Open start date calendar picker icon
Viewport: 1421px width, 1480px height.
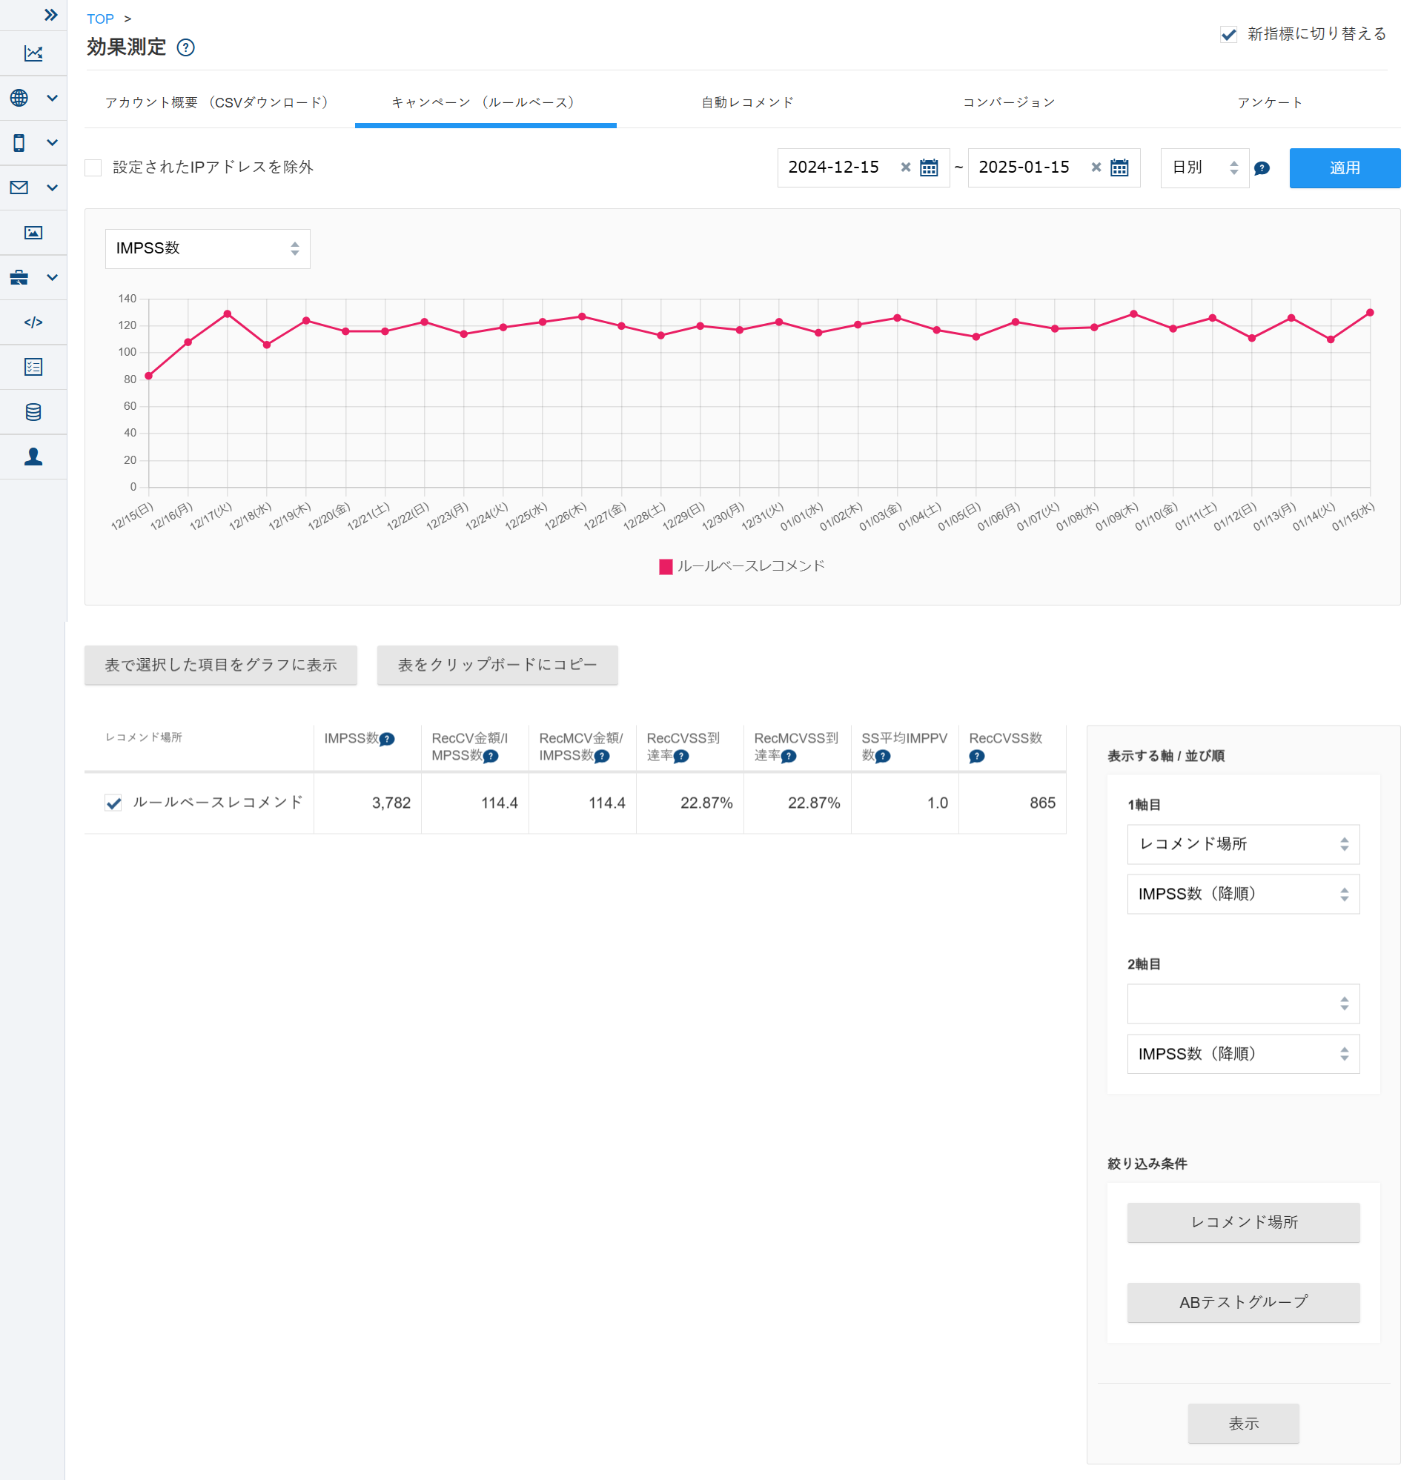pyautogui.click(x=929, y=167)
